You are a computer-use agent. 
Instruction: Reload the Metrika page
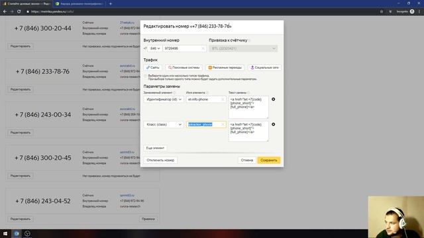click(x=19, y=12)
